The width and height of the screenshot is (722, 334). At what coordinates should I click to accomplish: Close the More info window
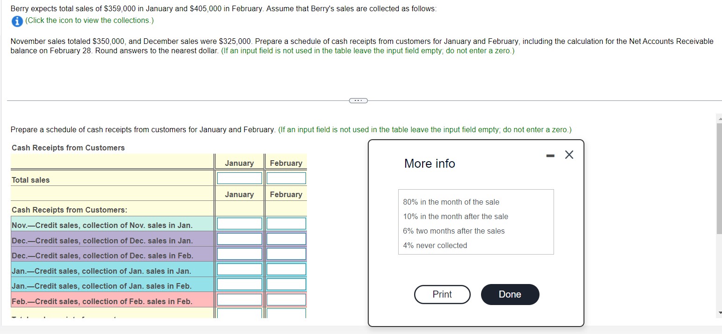tap(569, 155)
